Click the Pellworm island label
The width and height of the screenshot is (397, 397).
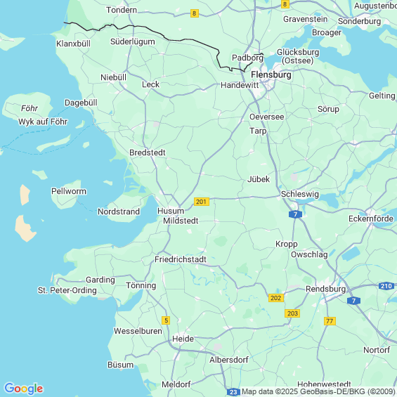pos(69,191)
